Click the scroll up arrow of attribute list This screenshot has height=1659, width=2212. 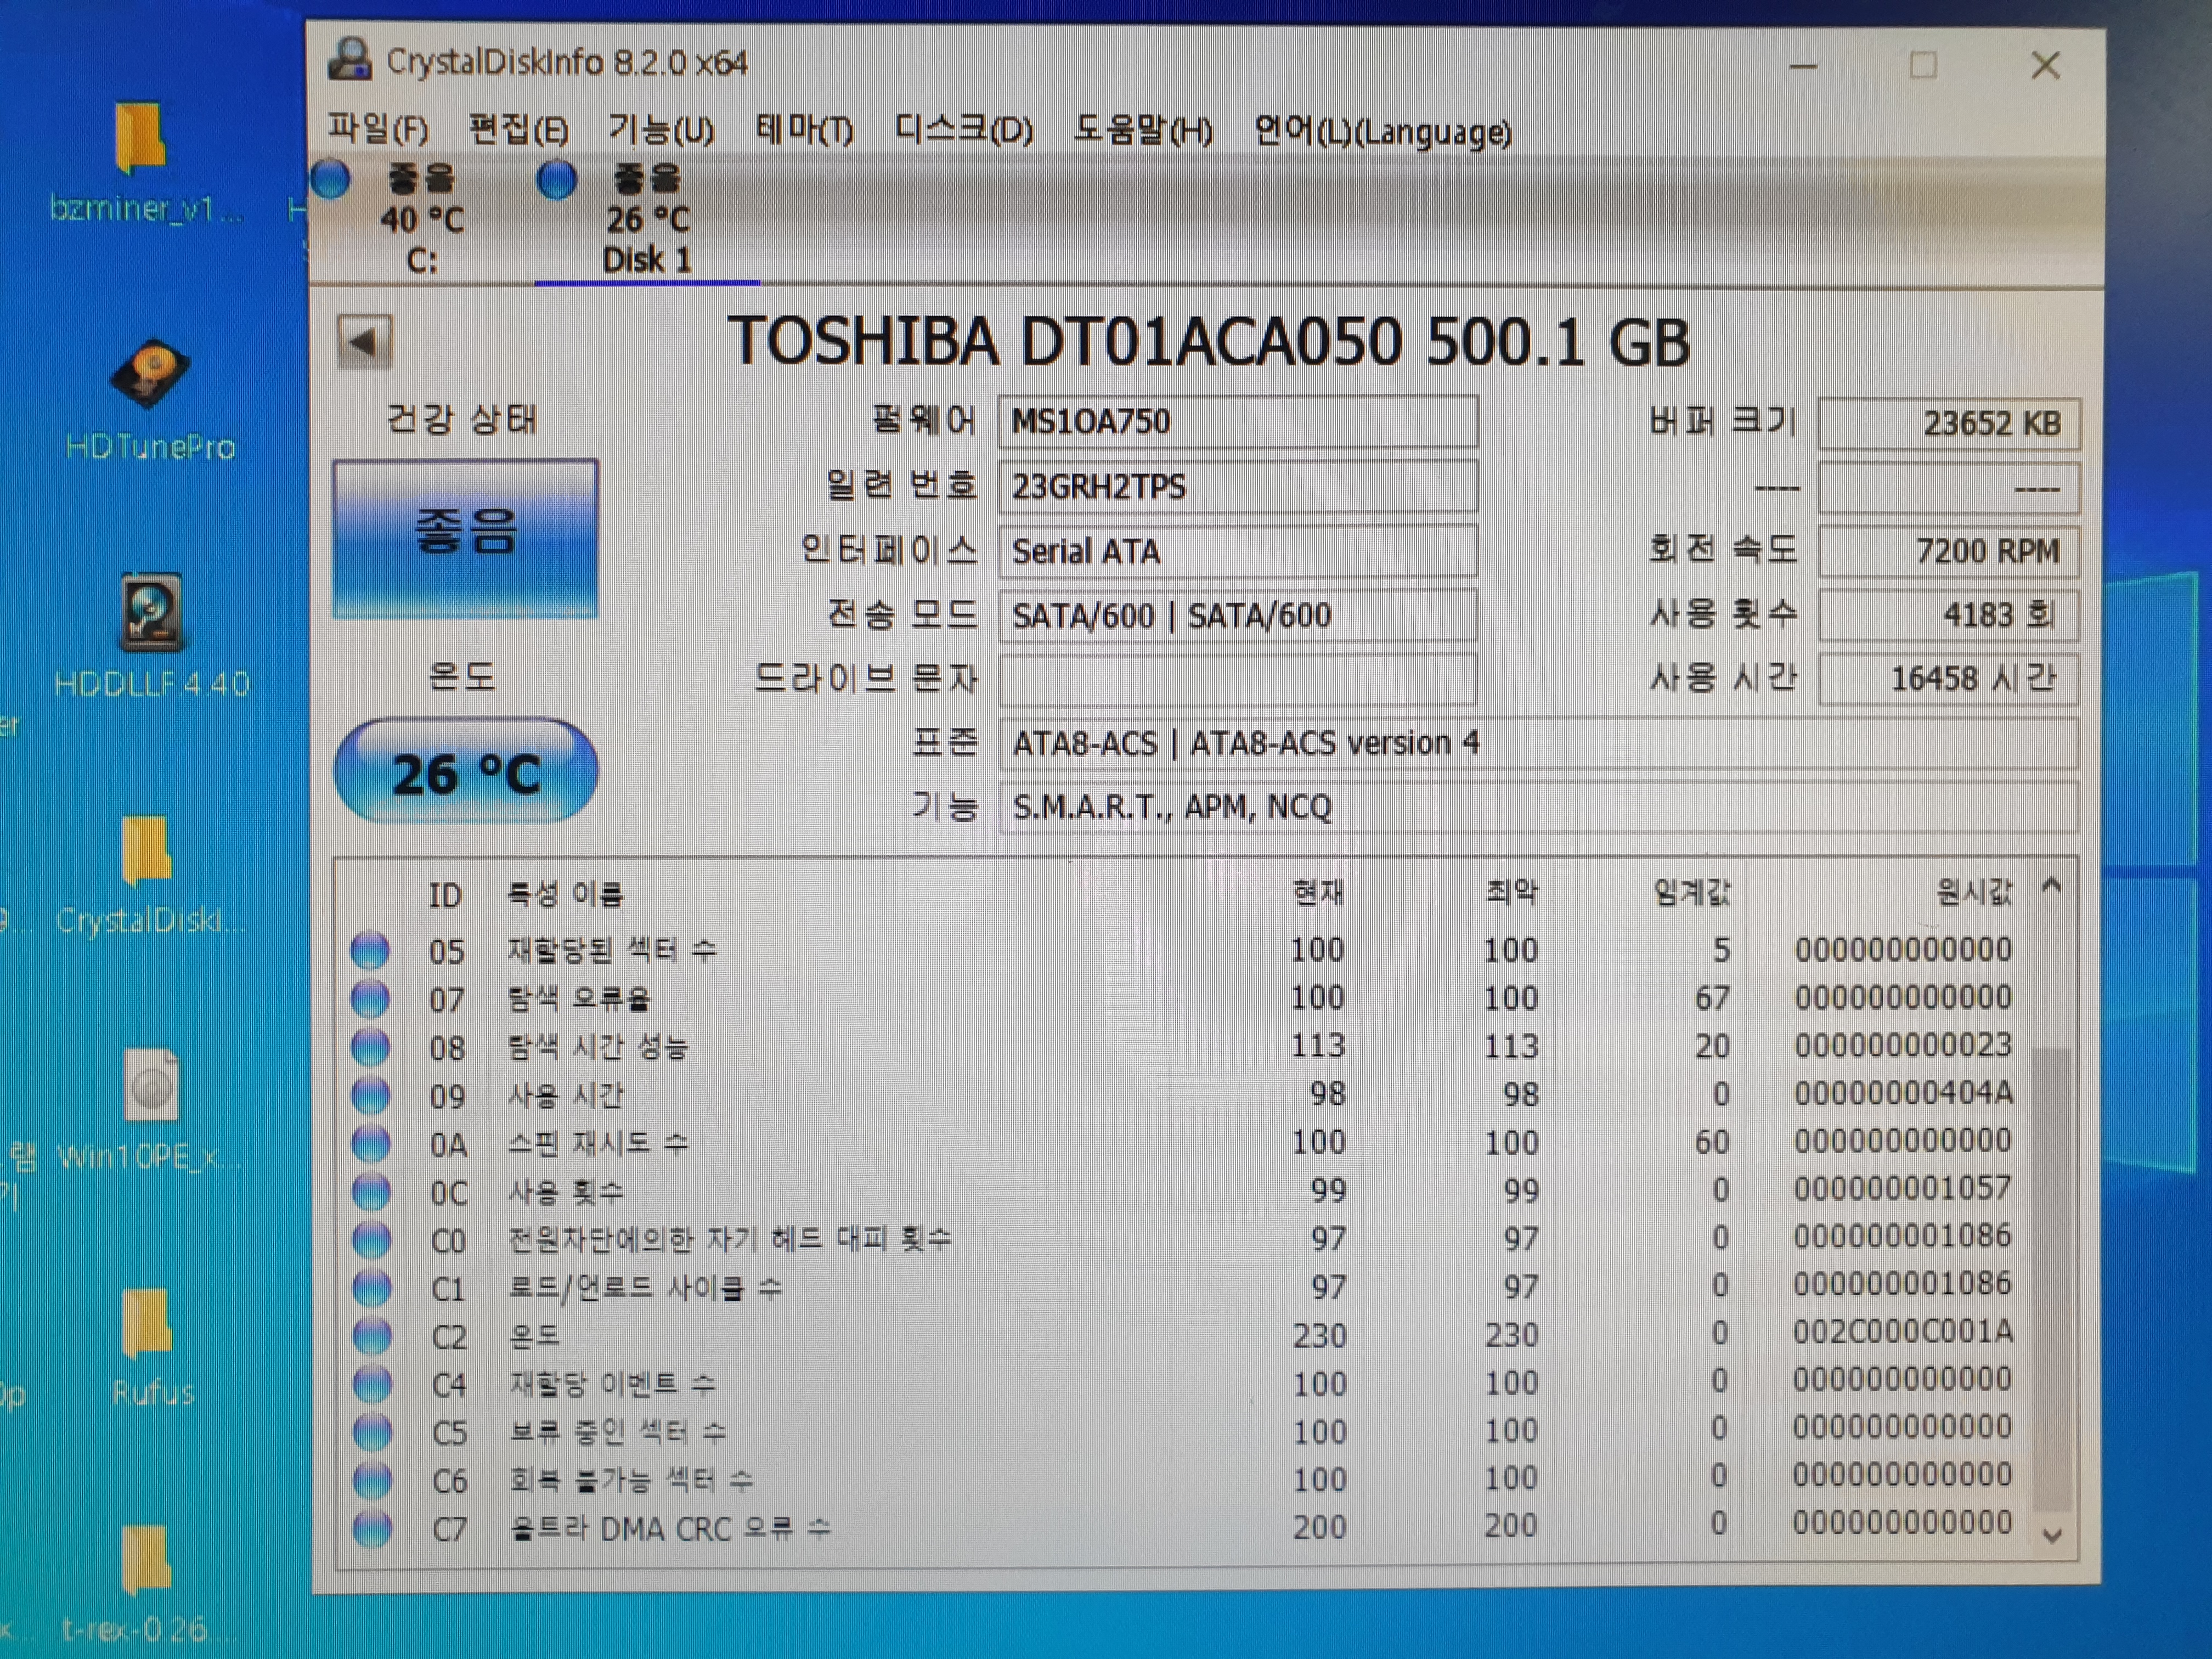click(x=2052, y=886)
